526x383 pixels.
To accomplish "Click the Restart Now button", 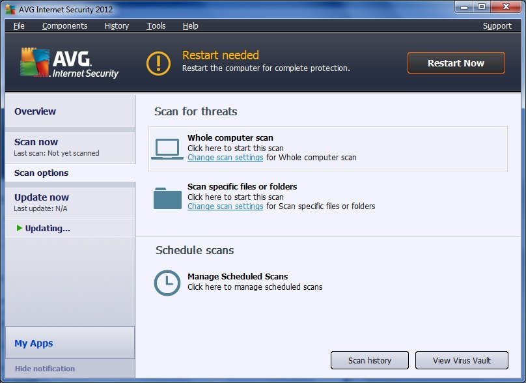I will click(x=456, y=63).
